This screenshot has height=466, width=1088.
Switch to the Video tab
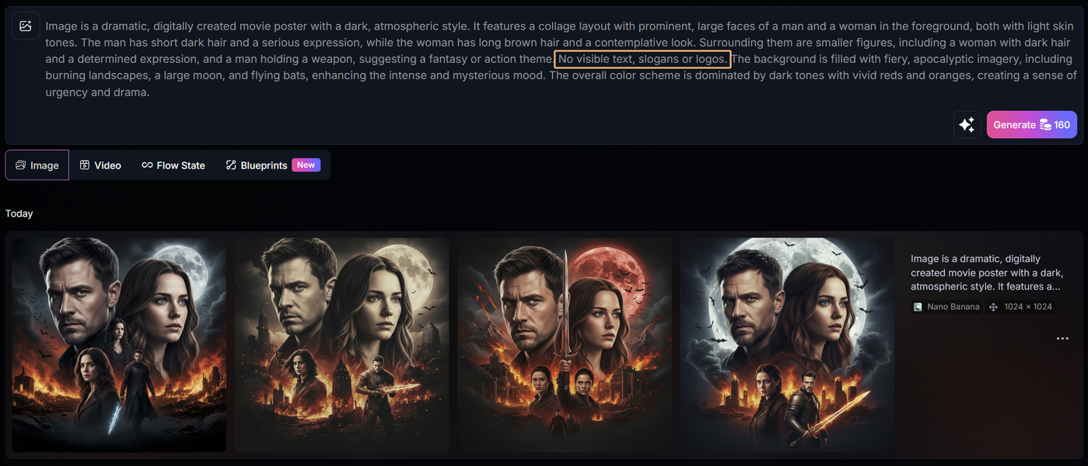100,165
